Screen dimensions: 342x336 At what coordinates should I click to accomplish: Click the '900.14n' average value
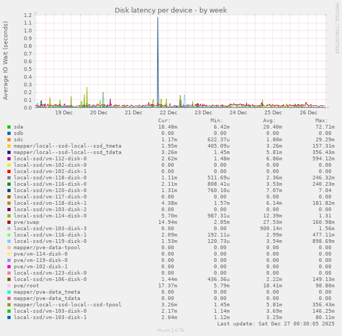(271, 229)
